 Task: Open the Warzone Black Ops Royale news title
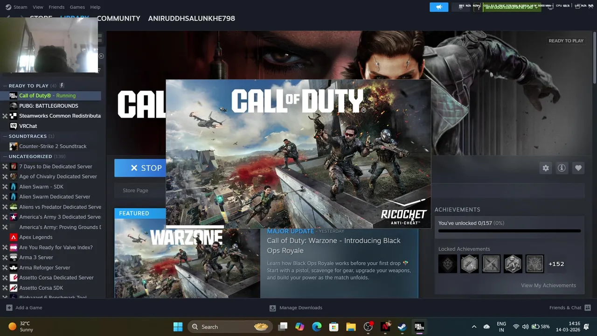click(x=333, y=245)
